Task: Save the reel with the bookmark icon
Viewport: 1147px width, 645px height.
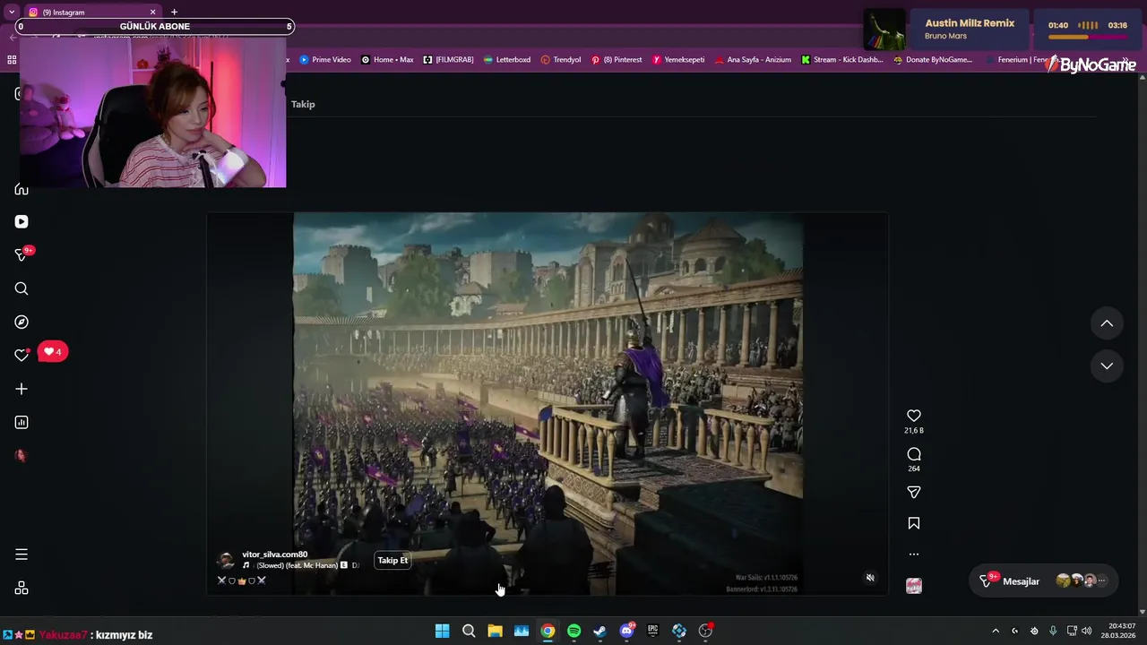Action: point(914,523)
